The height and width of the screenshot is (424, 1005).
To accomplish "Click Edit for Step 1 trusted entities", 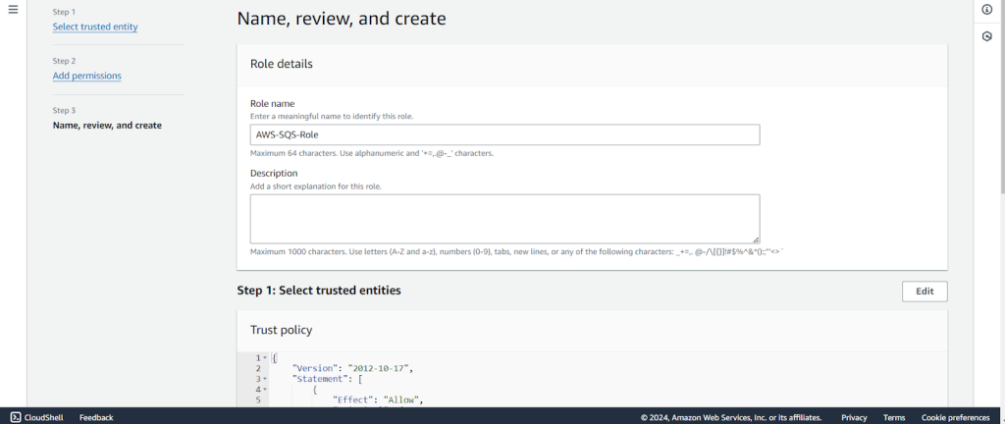I will 925,291.
